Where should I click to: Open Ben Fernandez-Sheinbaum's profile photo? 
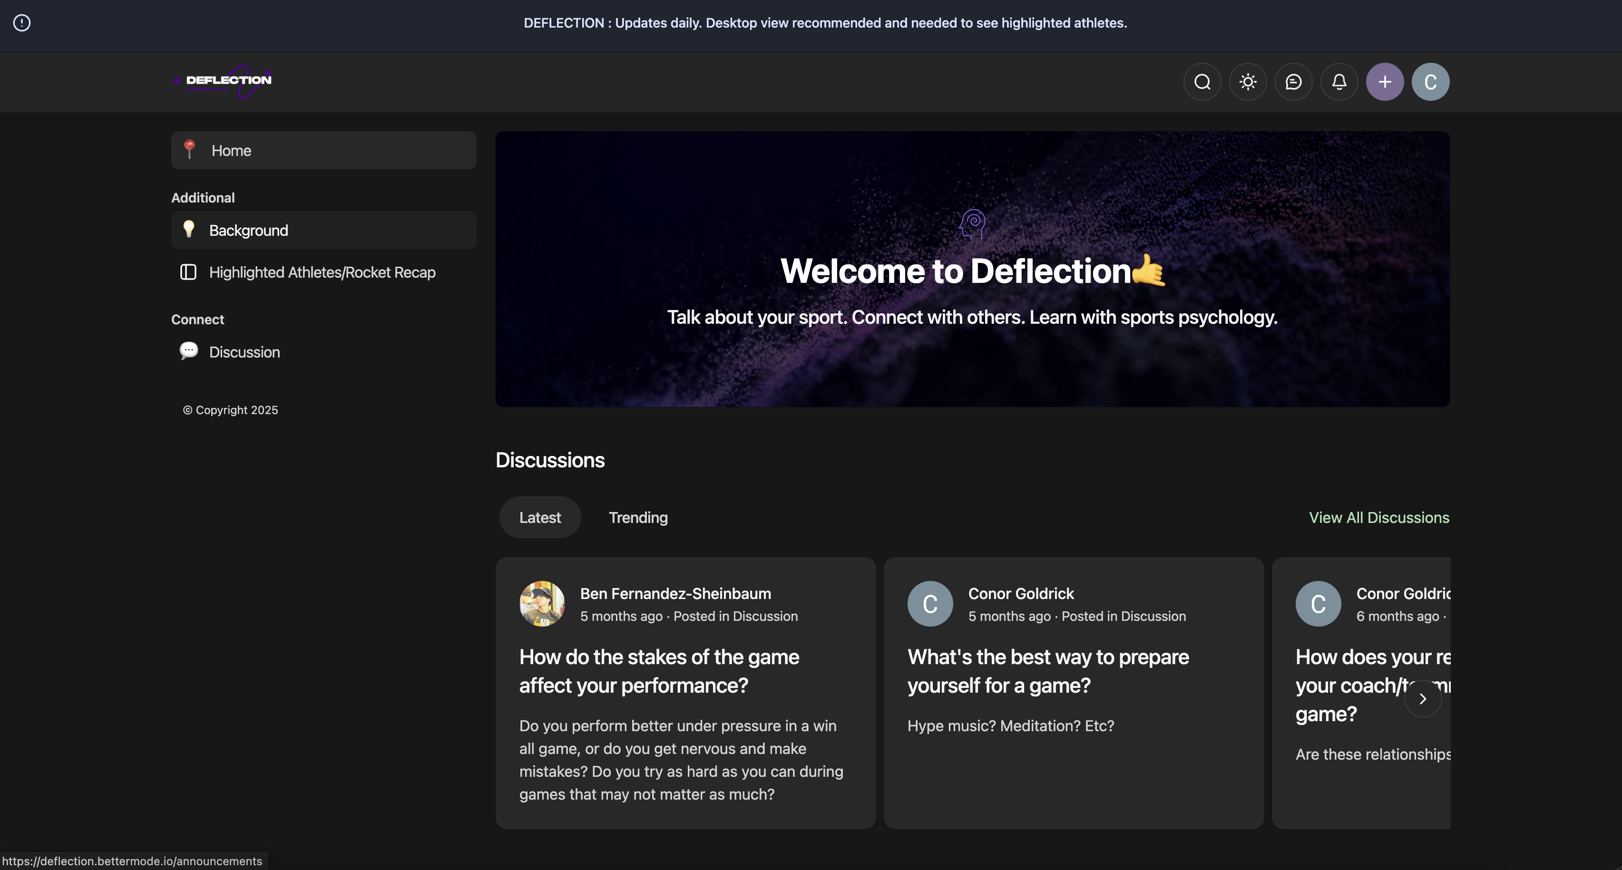coord(541,604)
